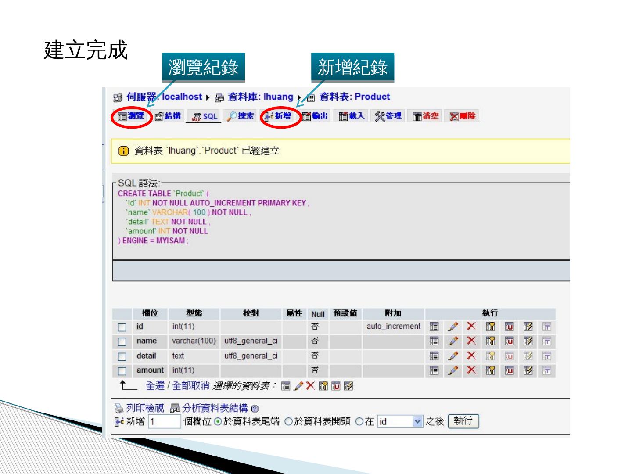
Task: Go to server localhost in the breadcrumb
Action: 165,97
